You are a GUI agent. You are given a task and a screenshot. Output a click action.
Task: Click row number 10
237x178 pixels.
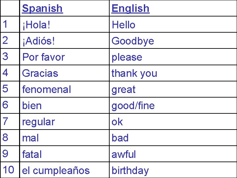[x=8, y=170]
